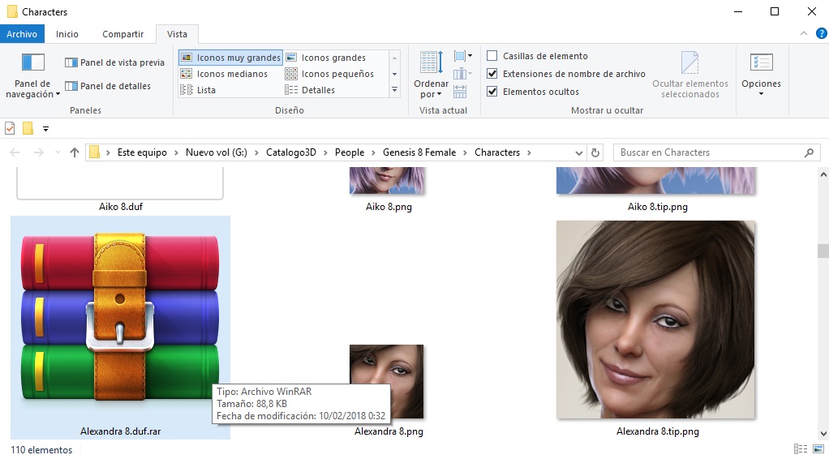Toggle Panel de vista previa
The image size is (829, 459).
[114, 62]
